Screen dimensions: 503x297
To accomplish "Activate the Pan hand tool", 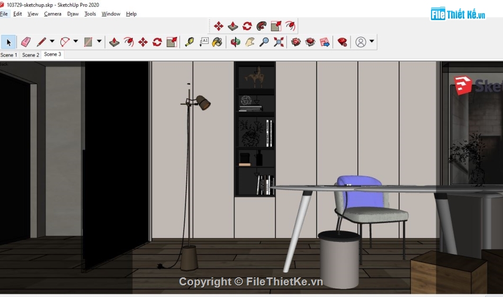I will pyautogui.click(x=249, y=42).
